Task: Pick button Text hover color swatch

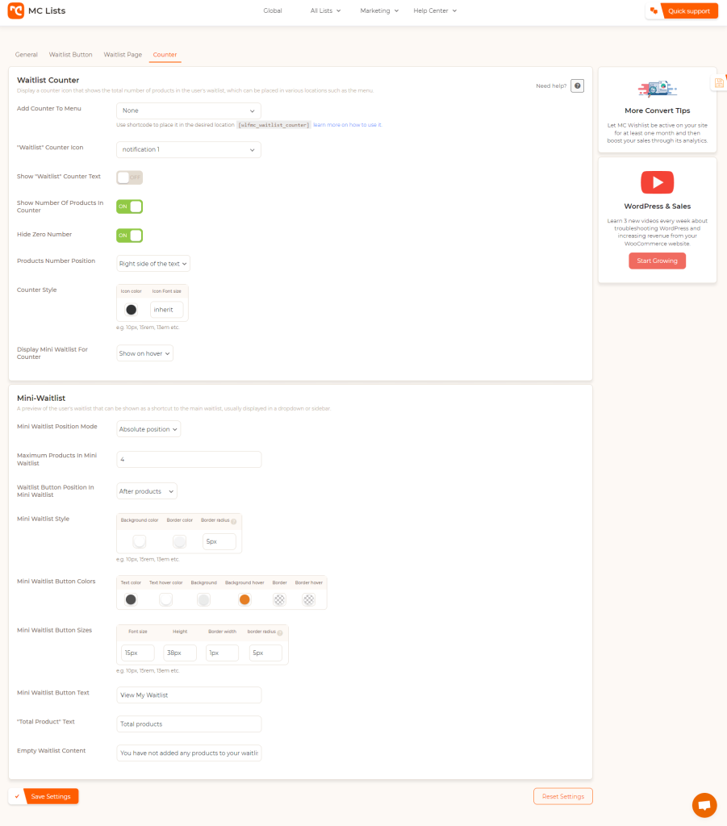Action: [x=166, y=599]
